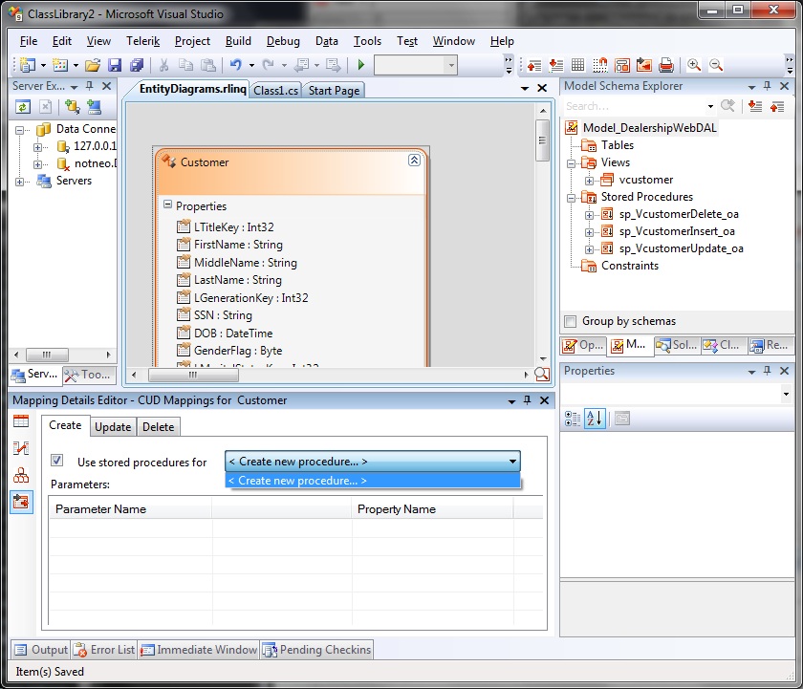Screen dimensions: 803x689
Task: Click the zoom diagram icon at designer corner
Action: pyautogui.click(x=542, y=375)
